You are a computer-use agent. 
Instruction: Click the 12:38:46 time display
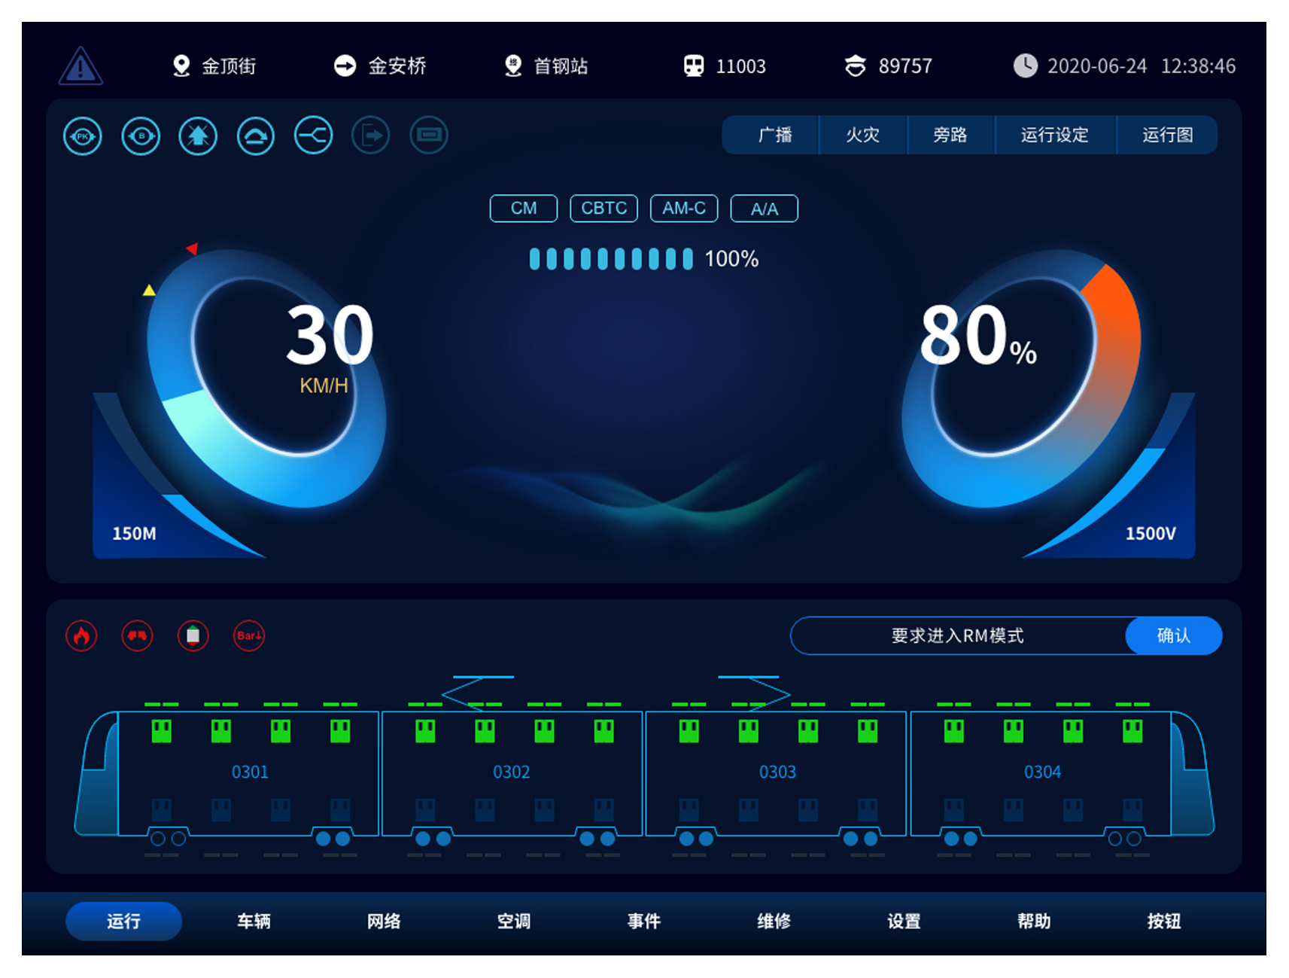click(1198, 67)
